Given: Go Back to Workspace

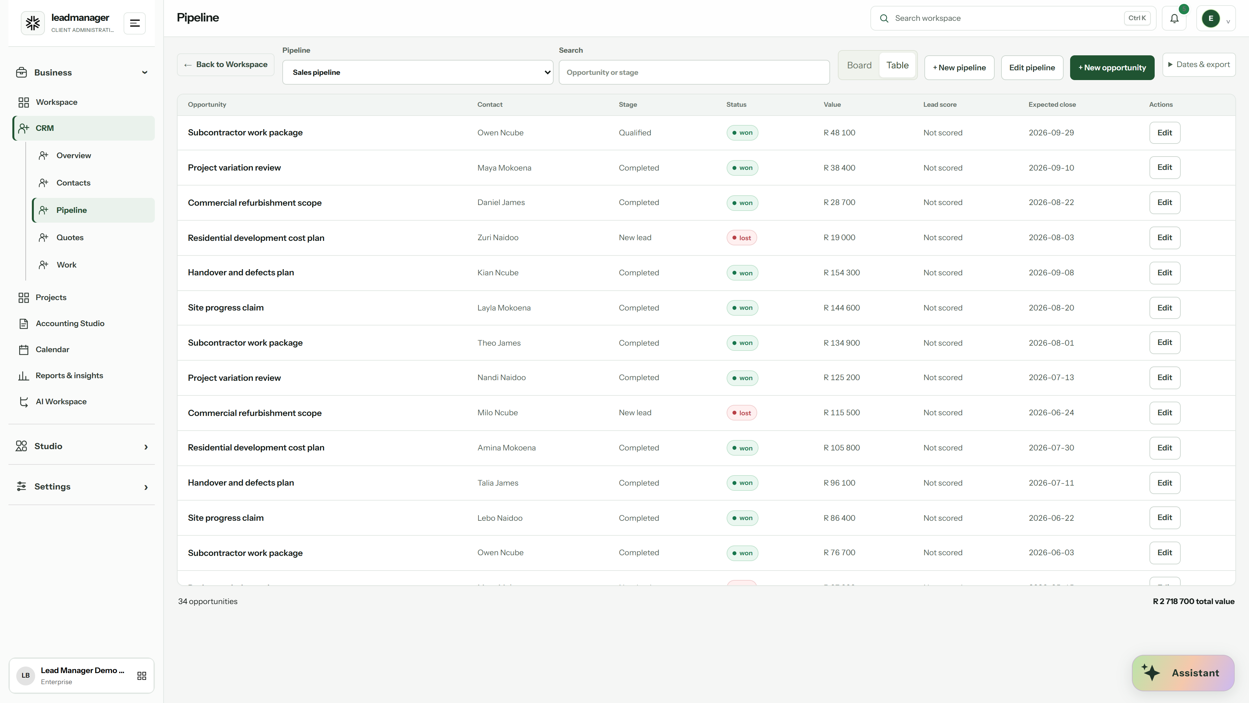Looking at the screenshot, I should [225, 64].
